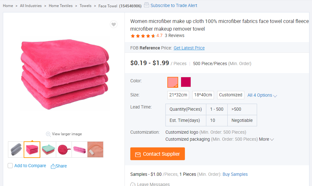Click the Leave Messages chat icon
Image resolution: width=312 pixels, height=186 pixels.
133,184
